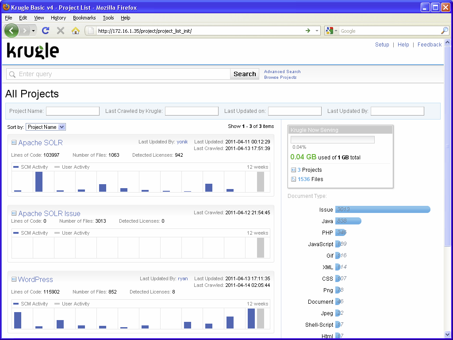Click the Files icon in Krugle Now Serving
Screen dimensions: 453x340
pos(294,179)
